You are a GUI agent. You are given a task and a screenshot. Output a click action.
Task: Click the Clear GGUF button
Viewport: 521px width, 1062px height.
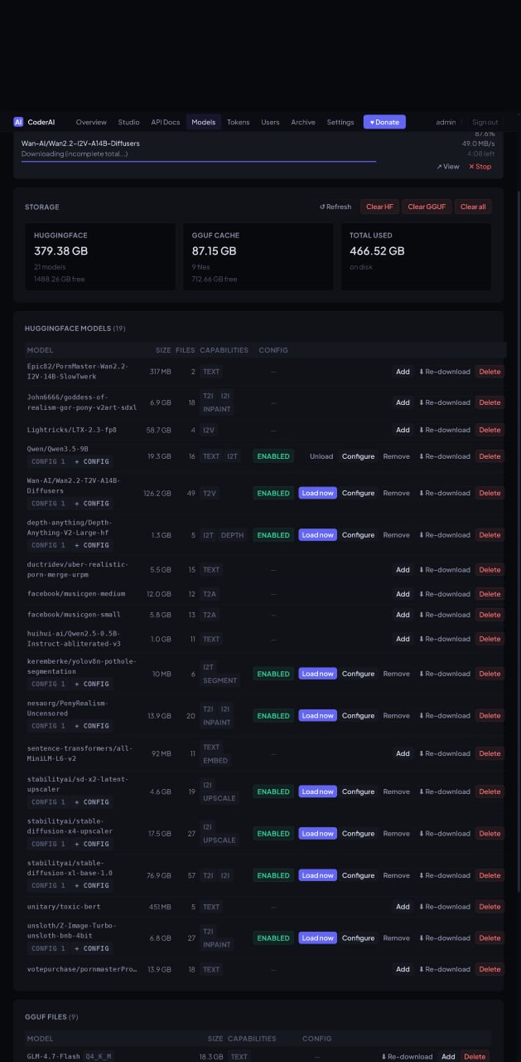[x=427, y=207]
